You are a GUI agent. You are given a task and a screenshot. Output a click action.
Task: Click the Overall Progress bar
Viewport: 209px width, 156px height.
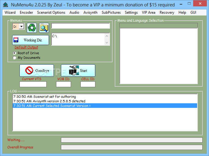click(x=132, y=147)
